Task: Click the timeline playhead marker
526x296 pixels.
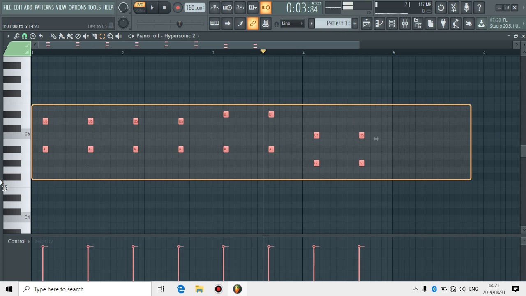Action: tap(263, 51)
